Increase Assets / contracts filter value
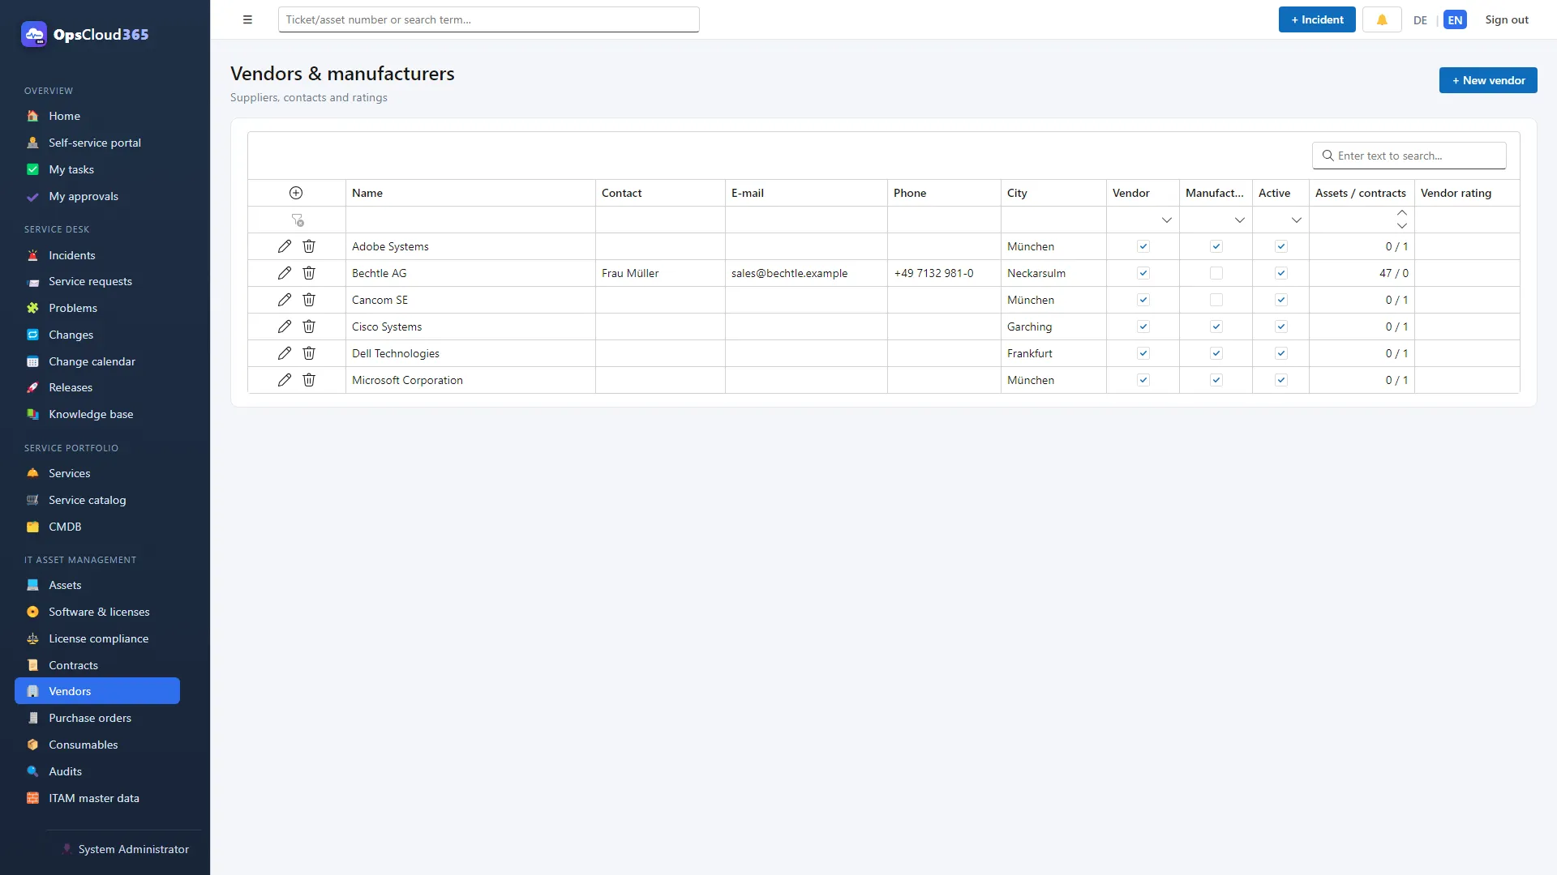 [1402, 213]
